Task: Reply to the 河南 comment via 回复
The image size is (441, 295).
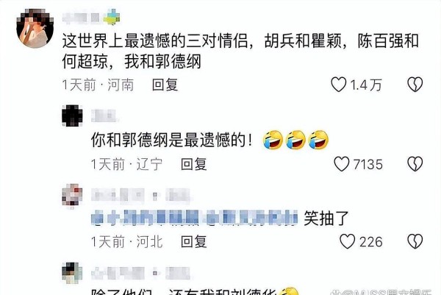Action: point(165,85)
